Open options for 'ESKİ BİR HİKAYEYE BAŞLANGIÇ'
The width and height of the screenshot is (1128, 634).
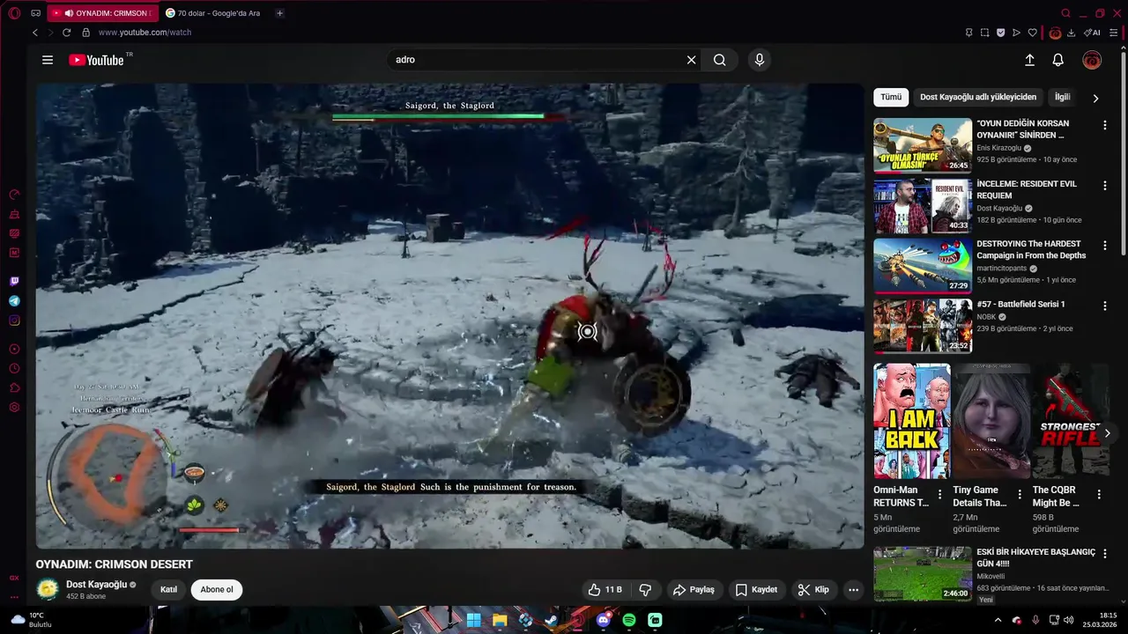tap(1105, 554)
